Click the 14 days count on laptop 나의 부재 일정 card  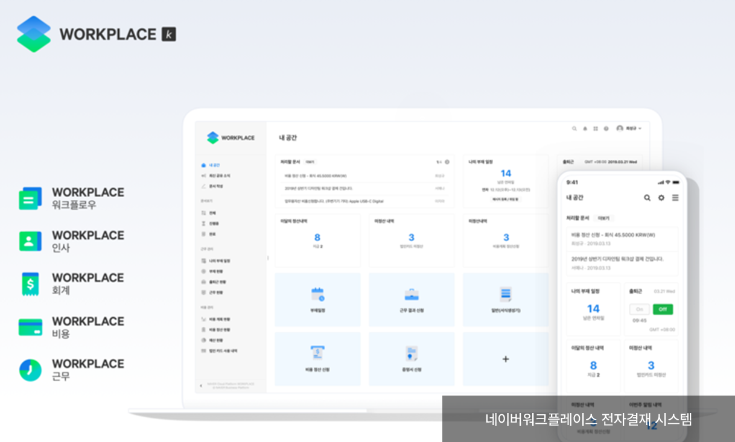click(506, 174)
